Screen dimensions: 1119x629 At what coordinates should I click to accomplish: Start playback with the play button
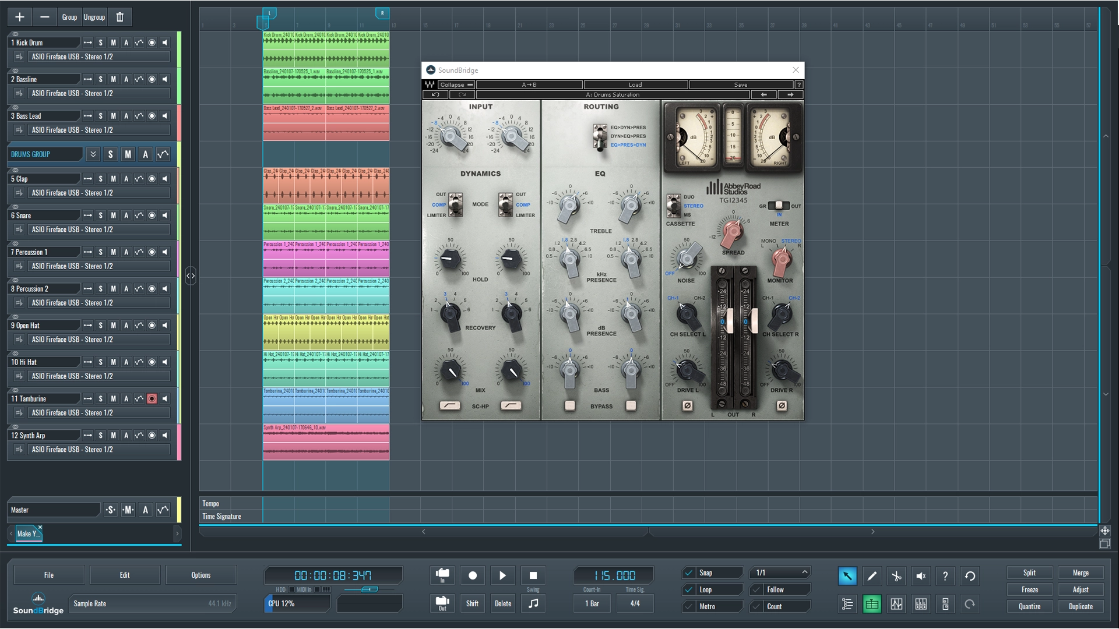503,575
